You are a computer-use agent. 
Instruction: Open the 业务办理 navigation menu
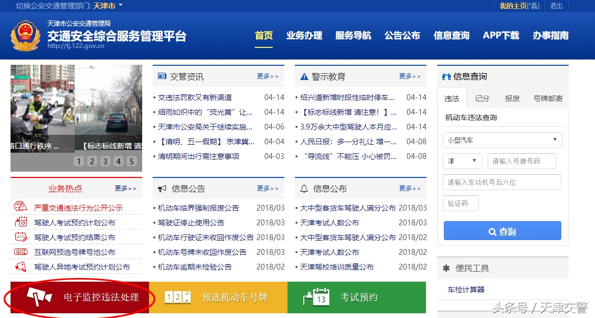tap(304, 36)
